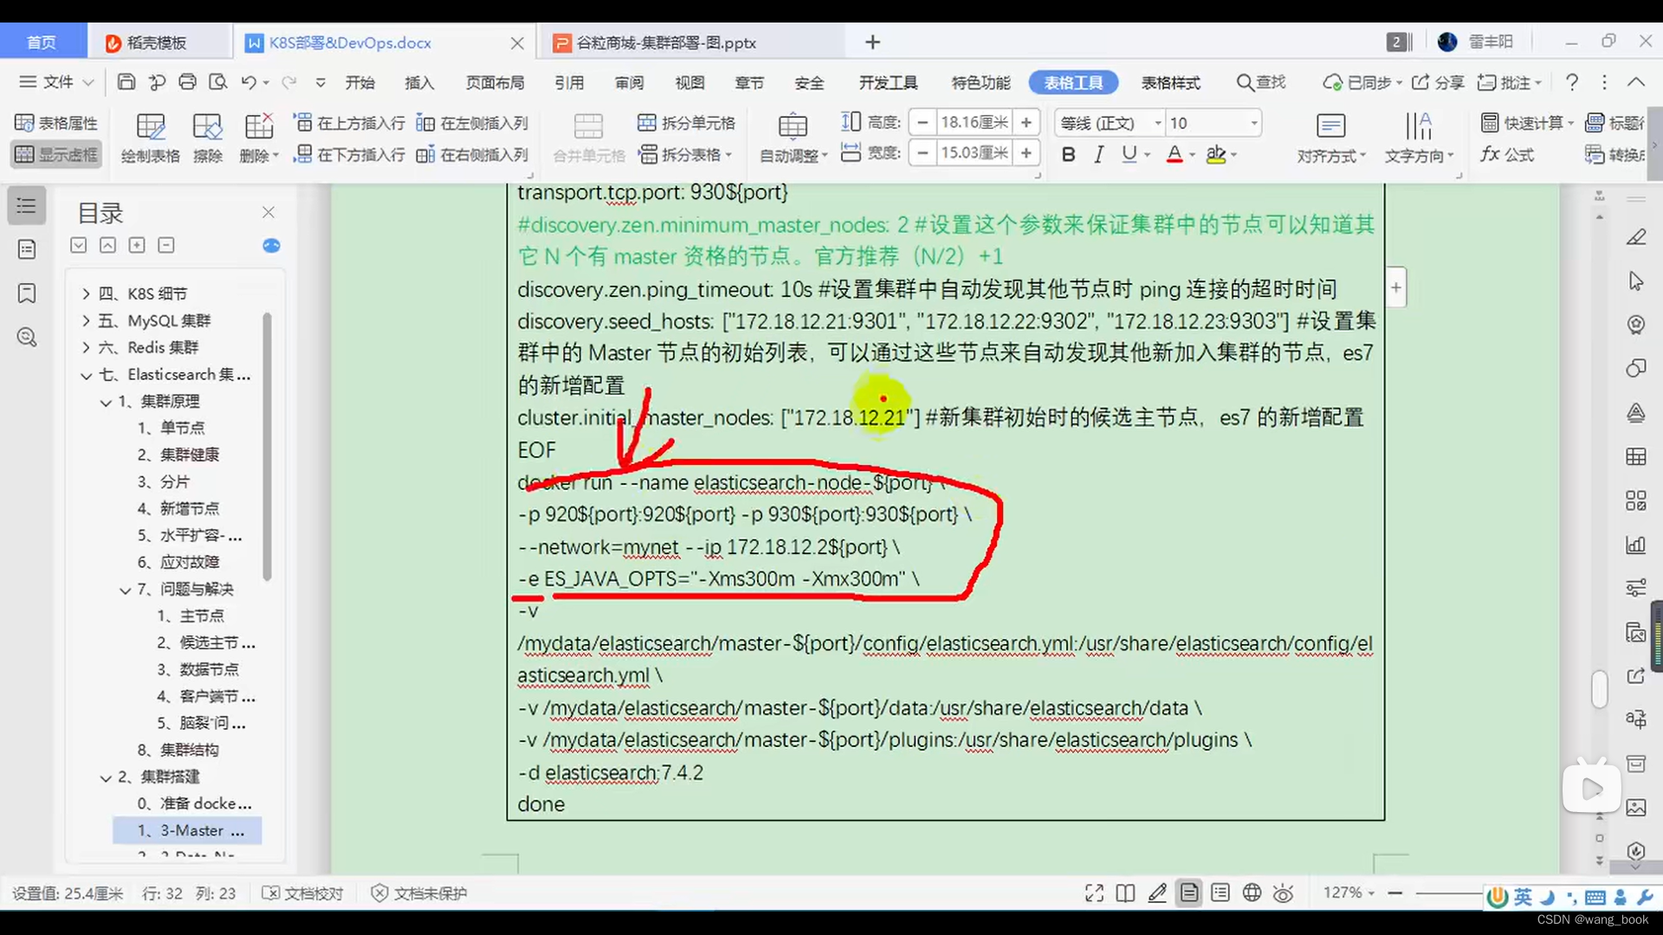This screenshot has width=1663, height=935.
Task: Collapse the 七、Elasticsearch 集群 outline section
Action: coord(86,375)
